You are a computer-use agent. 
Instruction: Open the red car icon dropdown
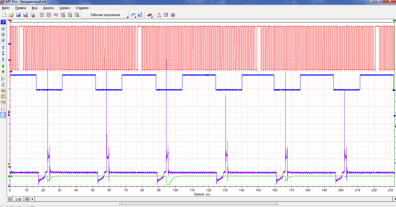coord(149,15)
